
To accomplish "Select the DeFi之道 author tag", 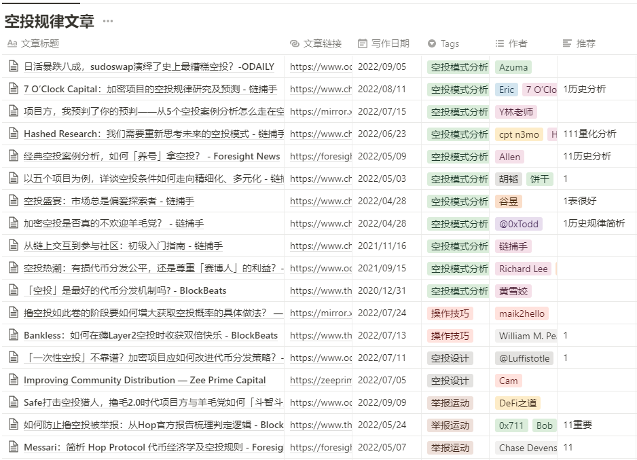I will pyautogui.click(x=517, y=403).
